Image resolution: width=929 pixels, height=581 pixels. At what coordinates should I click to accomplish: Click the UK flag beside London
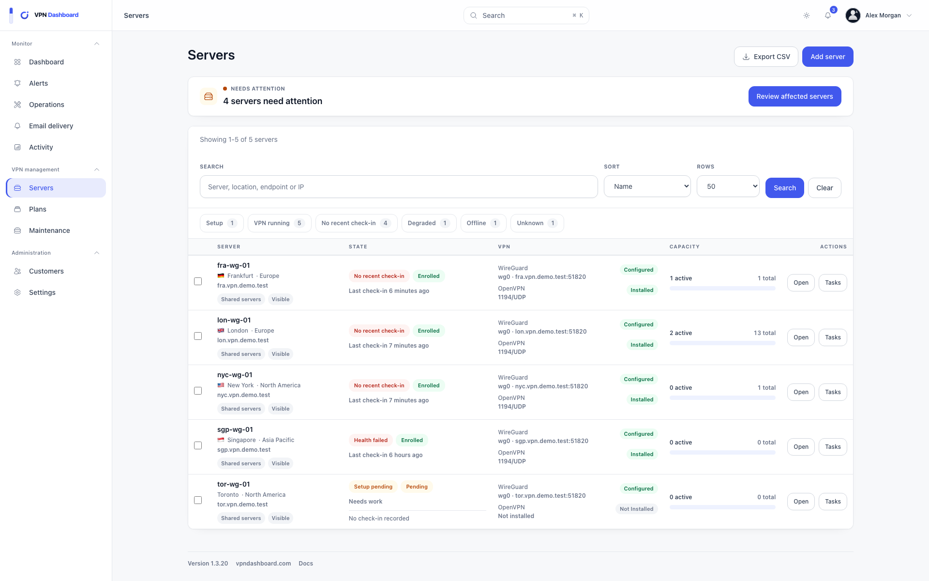(221, 331)
